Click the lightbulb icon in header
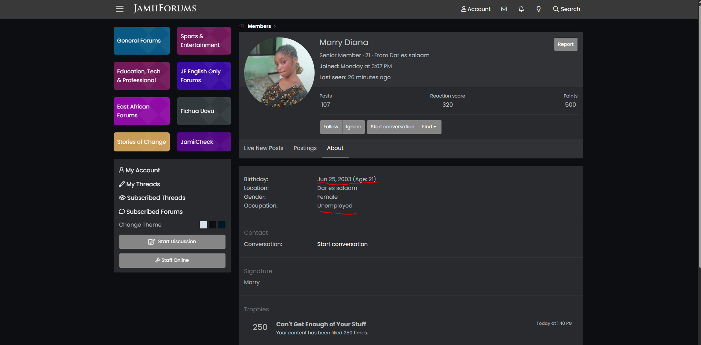Screen dimensions: 701x345 point(539,9)
